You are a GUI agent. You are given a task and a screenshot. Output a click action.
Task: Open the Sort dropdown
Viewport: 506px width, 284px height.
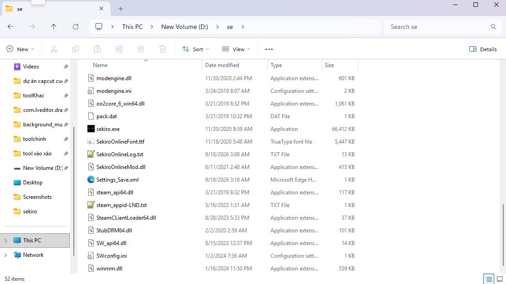pyautogui.click(x=196, y=49)
